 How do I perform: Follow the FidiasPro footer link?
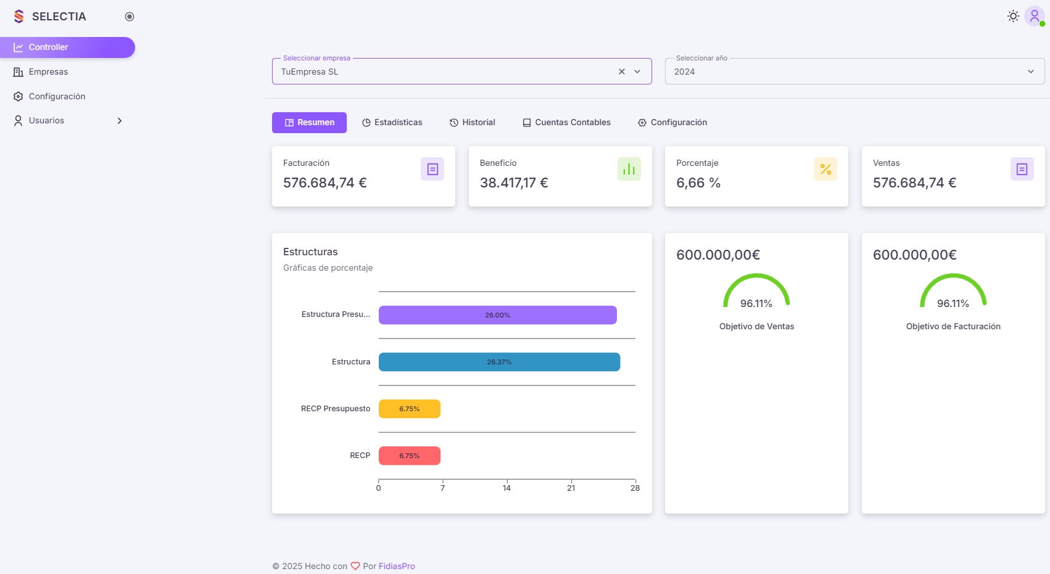[397, 566]
